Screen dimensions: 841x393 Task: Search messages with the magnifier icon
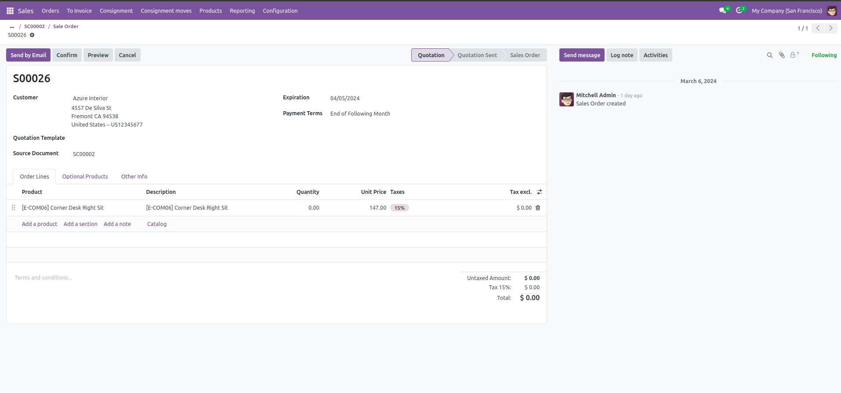click(x=770, y=55)
